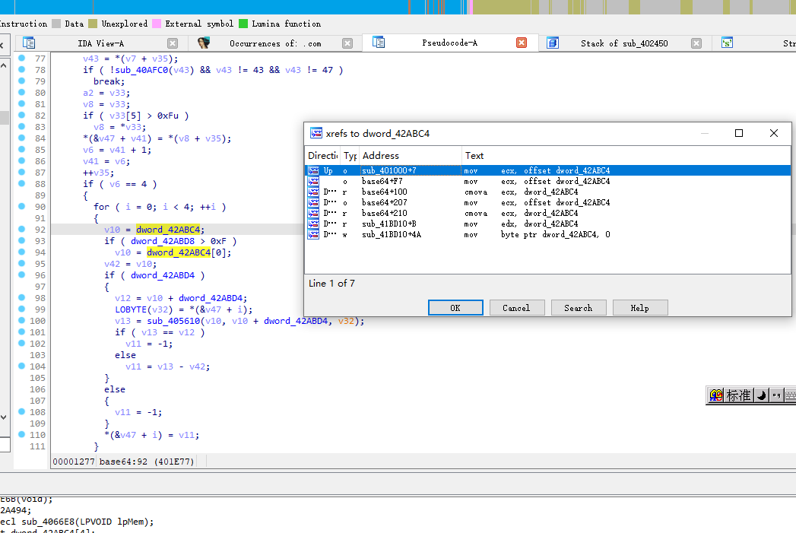Click Search button in xrefs dialog

tap(578, 308)
